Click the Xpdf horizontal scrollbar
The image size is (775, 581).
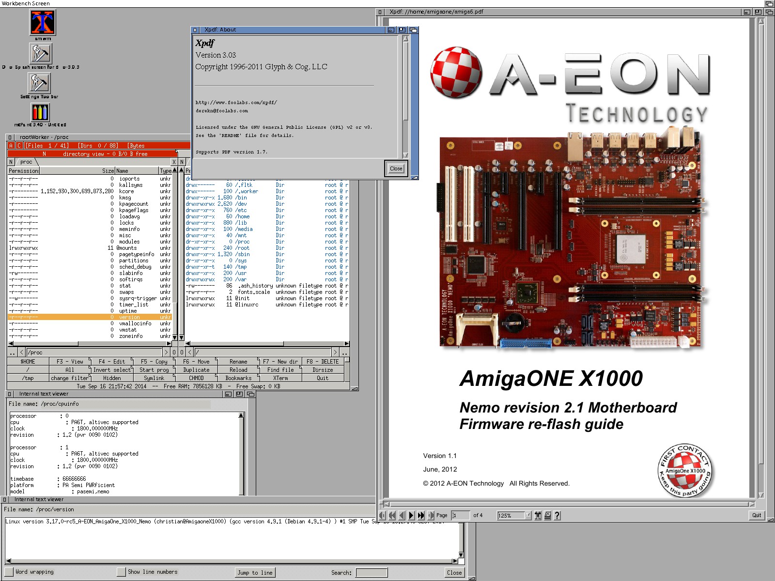[x=567, y=504]
